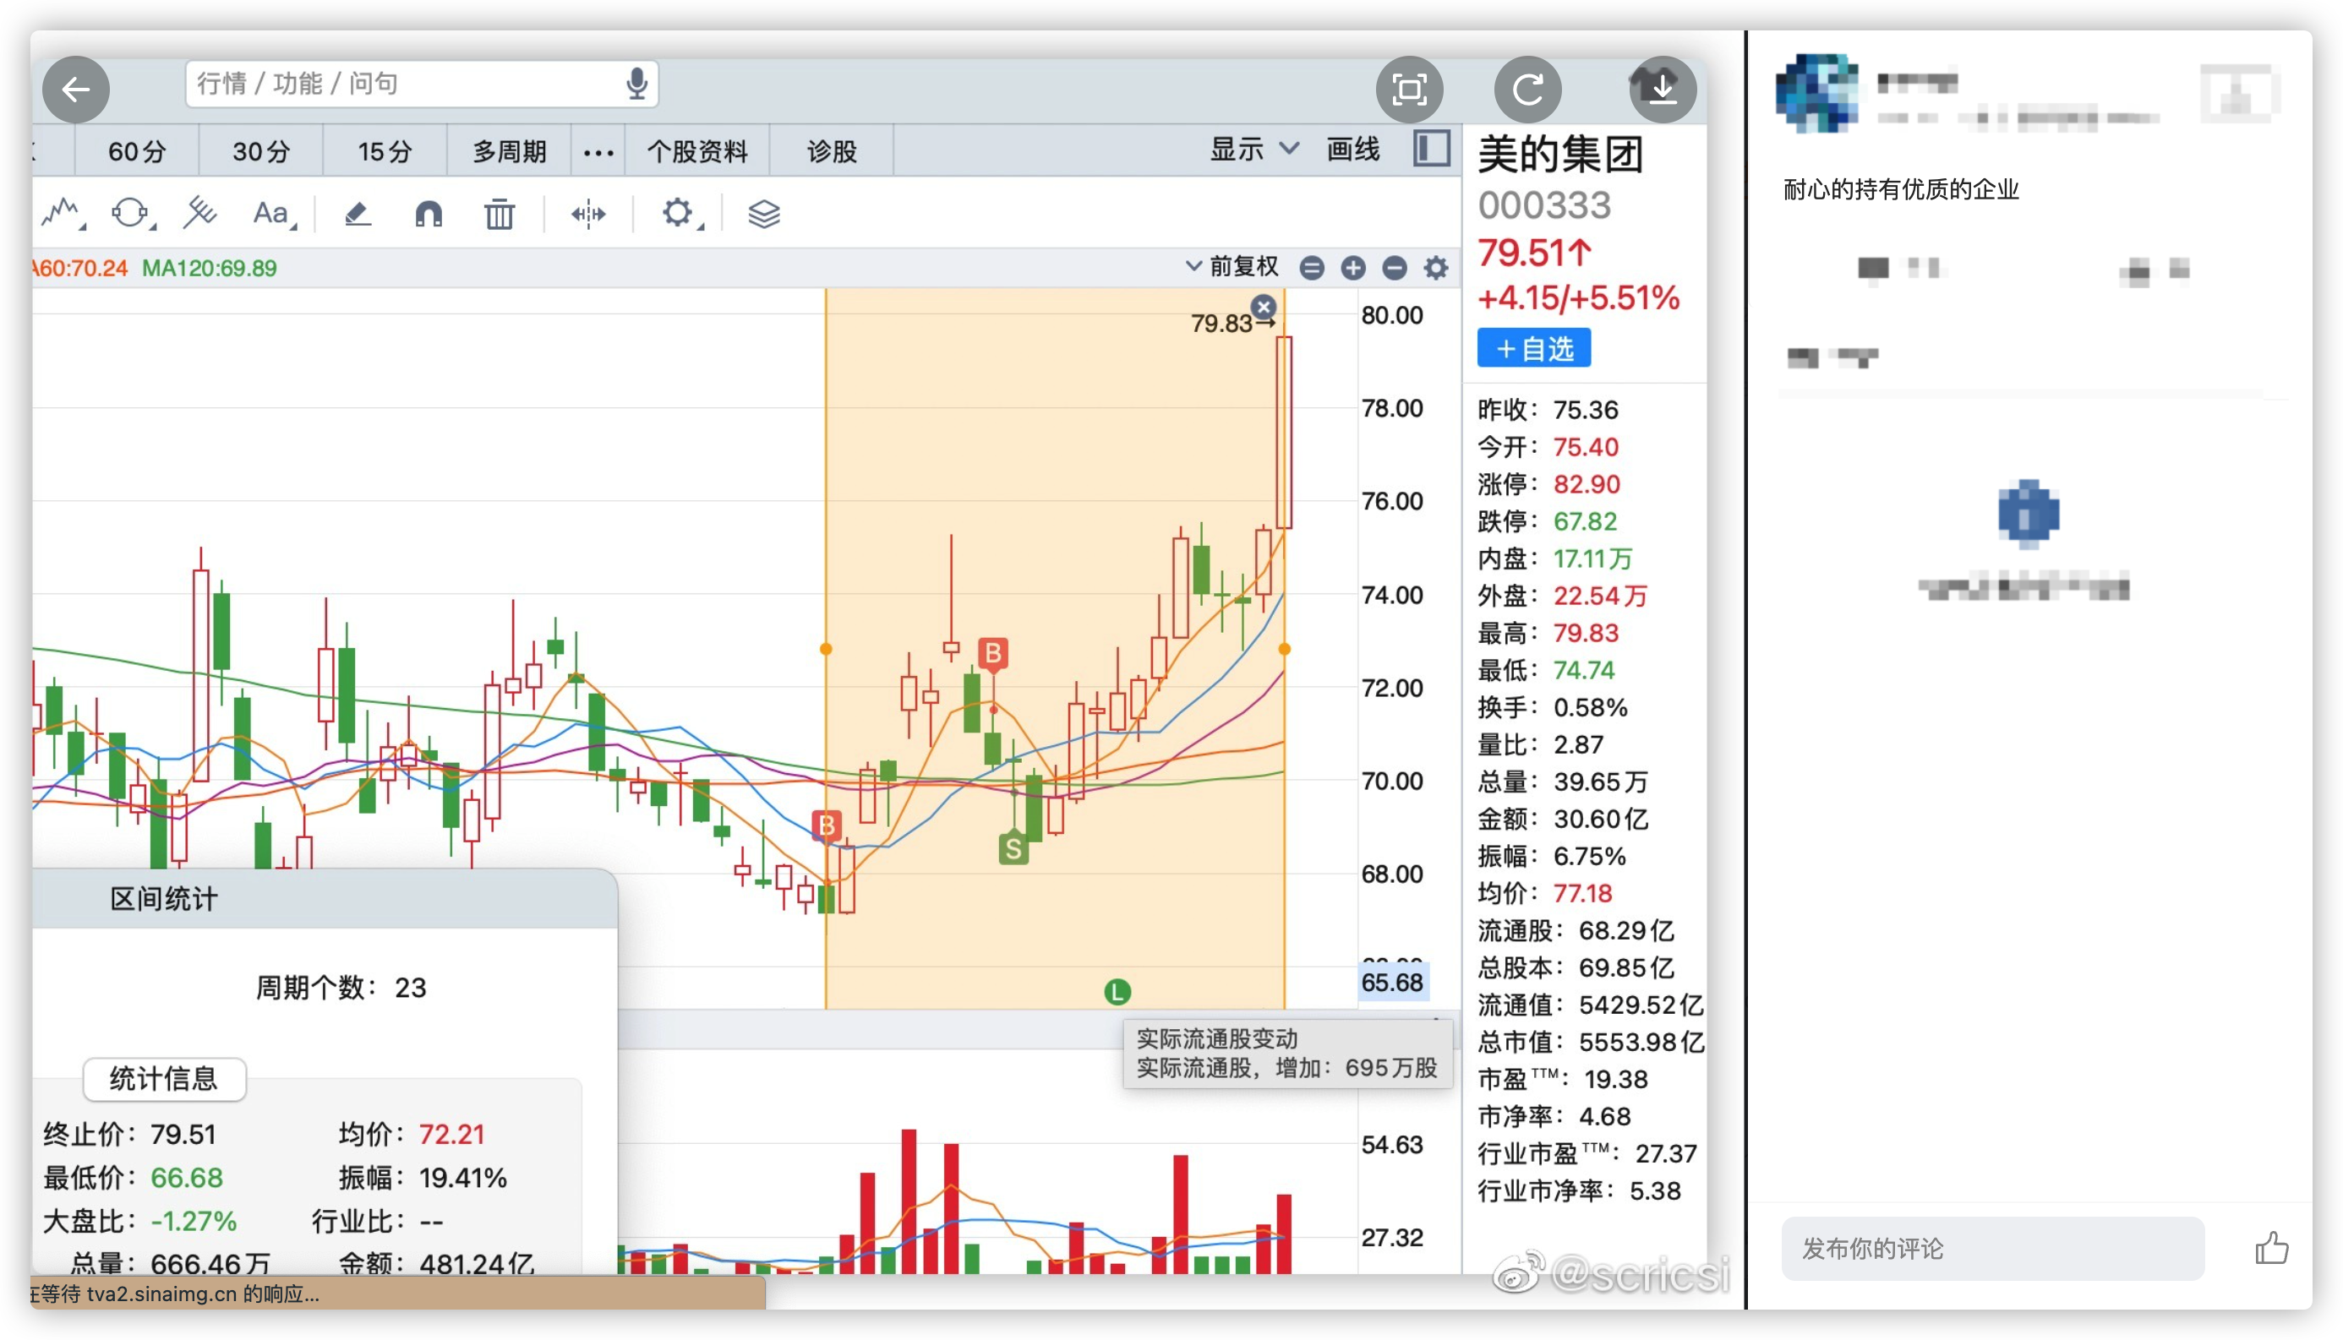
Task: Click the trash delete drawings icon
Action: [499, 215]
